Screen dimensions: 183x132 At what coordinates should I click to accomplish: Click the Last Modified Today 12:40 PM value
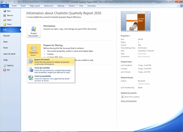click(145, 65)
